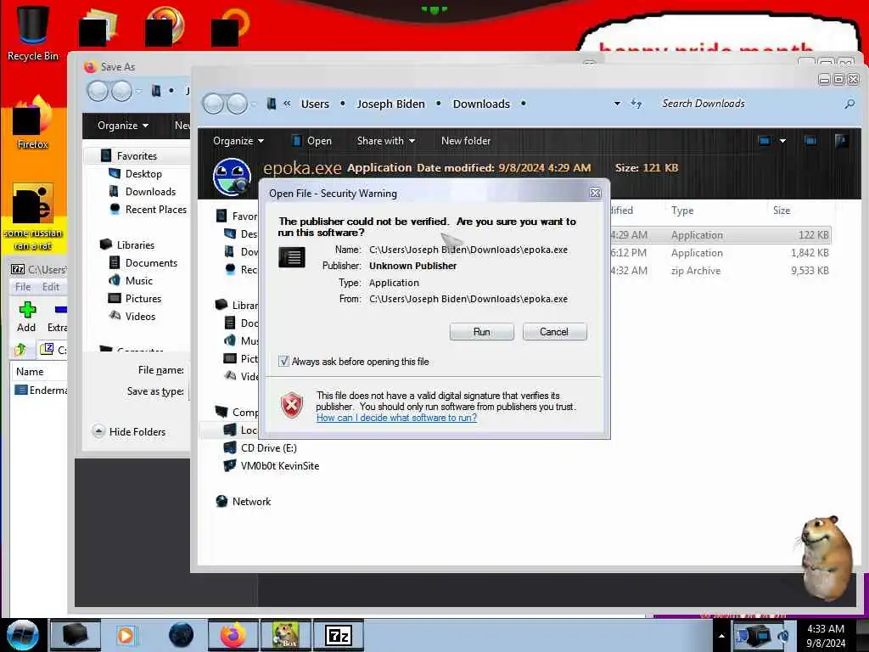Select the 122 KB Application file row
This screenshot has height=652, width=869.
click(720, 235)
